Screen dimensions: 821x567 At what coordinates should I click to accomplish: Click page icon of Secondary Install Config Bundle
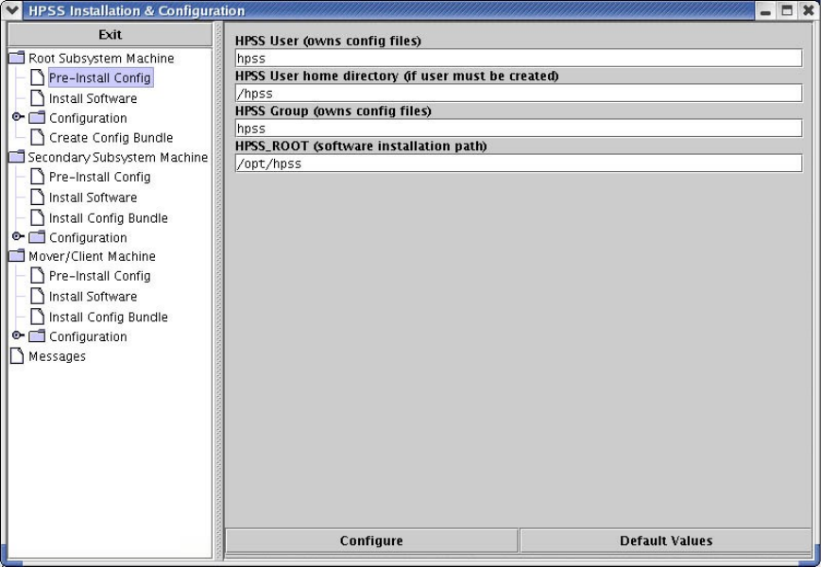click(37, 217)
